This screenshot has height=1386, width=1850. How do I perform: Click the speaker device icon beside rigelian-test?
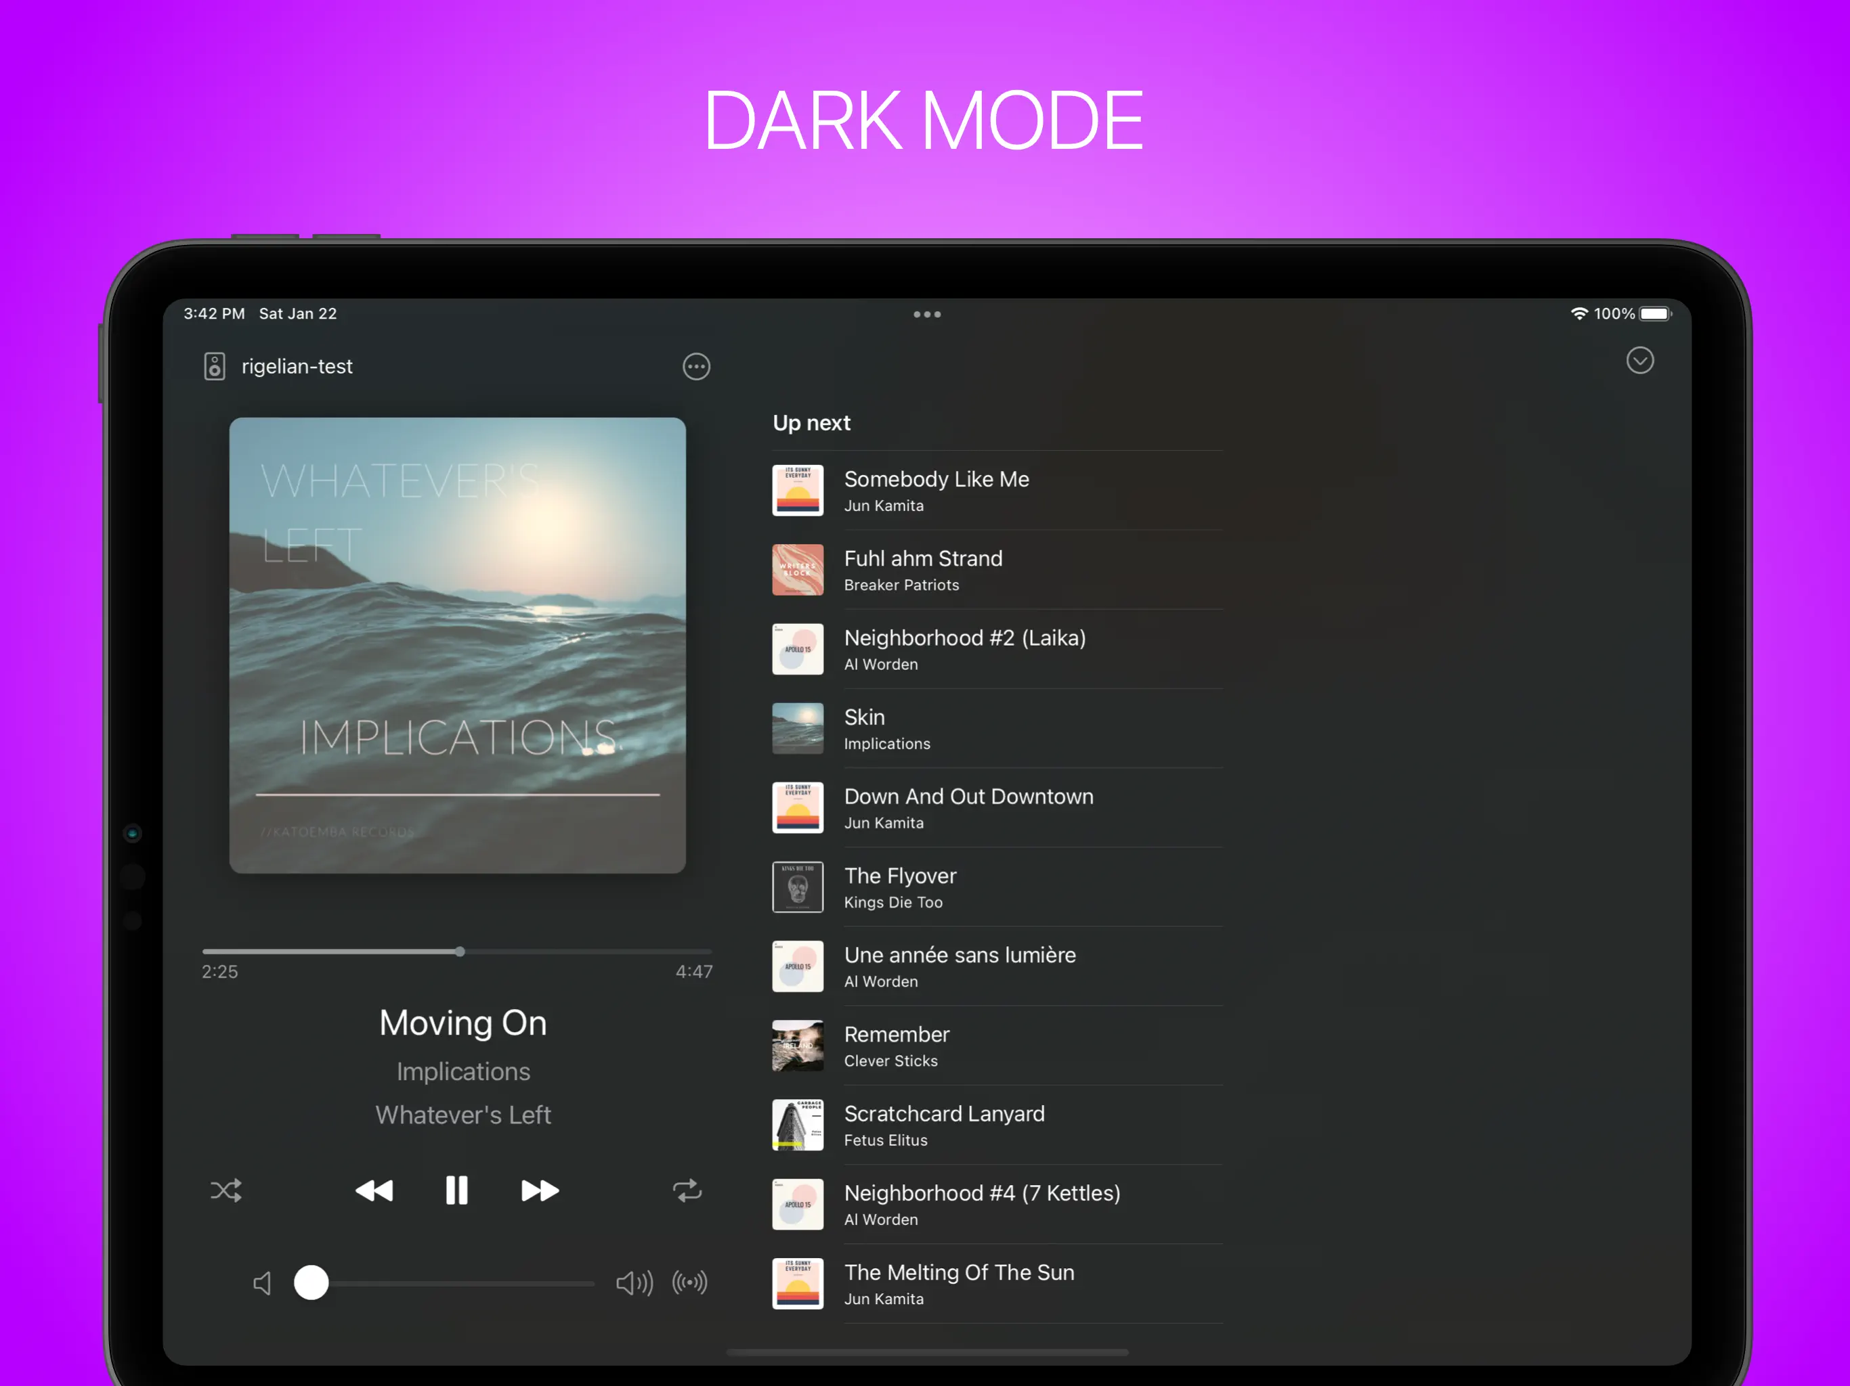click(x=215, y=366)
